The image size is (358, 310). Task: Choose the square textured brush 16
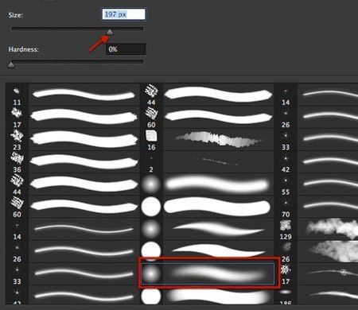(207, 139)
